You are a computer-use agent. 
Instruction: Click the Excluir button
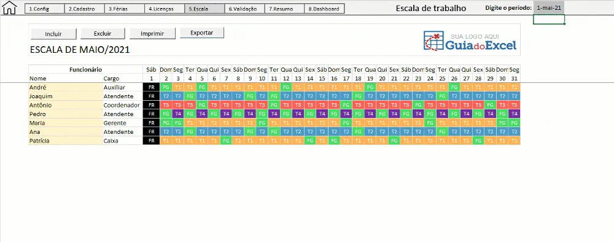click(x=103, y=34)
